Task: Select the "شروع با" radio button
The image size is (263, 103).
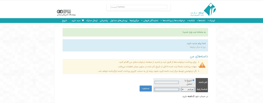Action: [193, 80]
